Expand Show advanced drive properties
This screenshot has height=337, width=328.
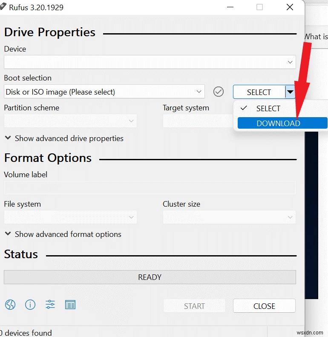[x=64, y=138]
